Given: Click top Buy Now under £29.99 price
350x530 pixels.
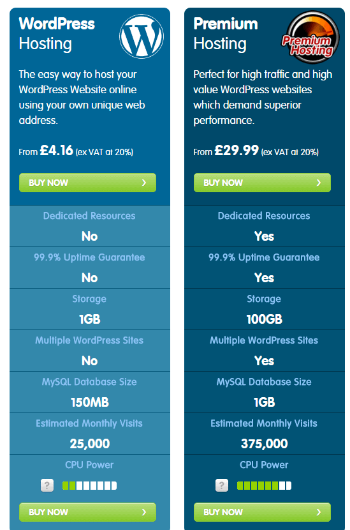Looking at the screenshot, I should (x=262, y=183).
